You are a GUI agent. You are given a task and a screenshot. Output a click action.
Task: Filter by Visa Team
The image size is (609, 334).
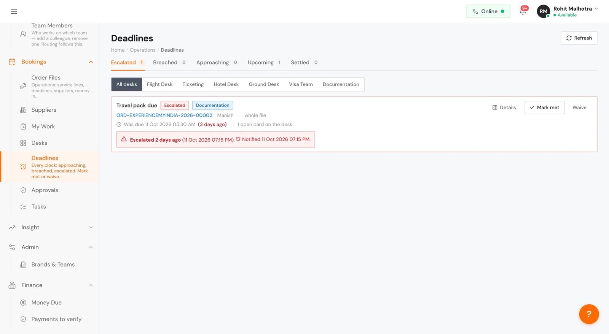click(301, 84)
